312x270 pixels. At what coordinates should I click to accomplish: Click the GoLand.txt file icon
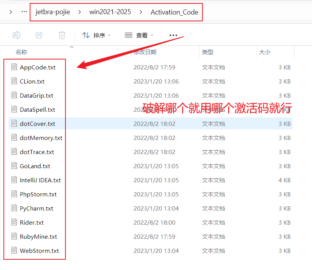pos(14,166)
